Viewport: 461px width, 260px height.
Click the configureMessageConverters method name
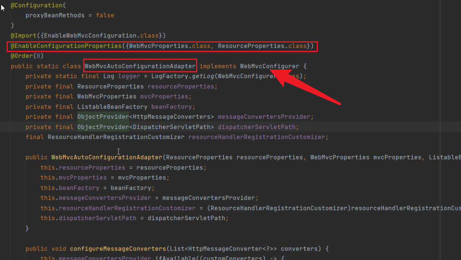point(118,249)
